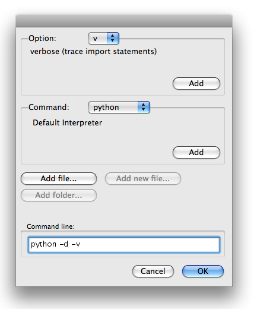This screenshot has width=257, height=309.
Task: Click the "verbose (trace import statements)" description
Action: [x=93, y=52]
